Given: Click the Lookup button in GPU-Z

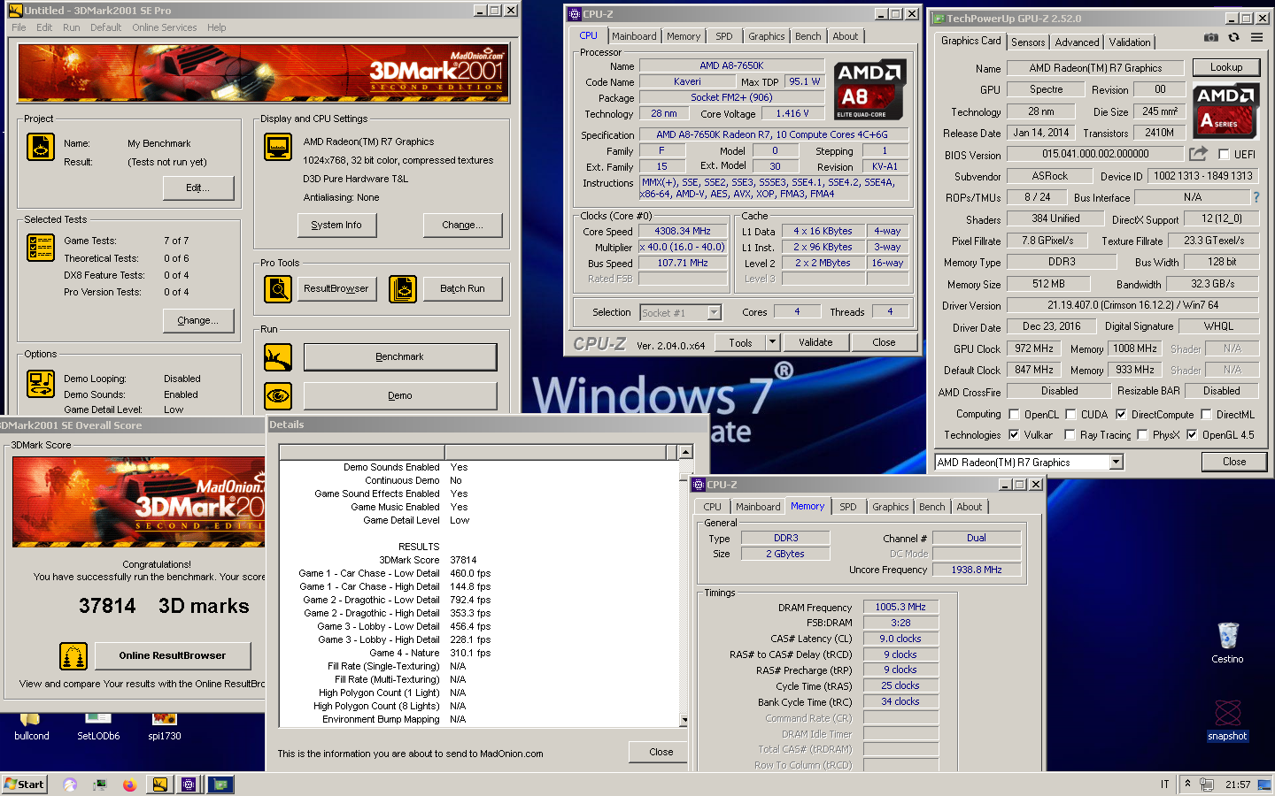Looking at the screenshot, I should (1226, 67).
